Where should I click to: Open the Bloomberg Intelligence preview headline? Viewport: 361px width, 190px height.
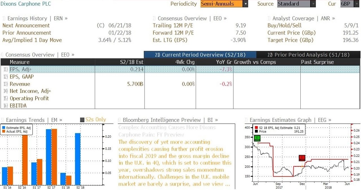coord(167,131)
